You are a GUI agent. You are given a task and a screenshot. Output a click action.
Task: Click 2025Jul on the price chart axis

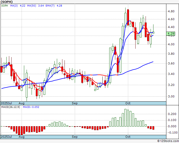tap(6, 103)
